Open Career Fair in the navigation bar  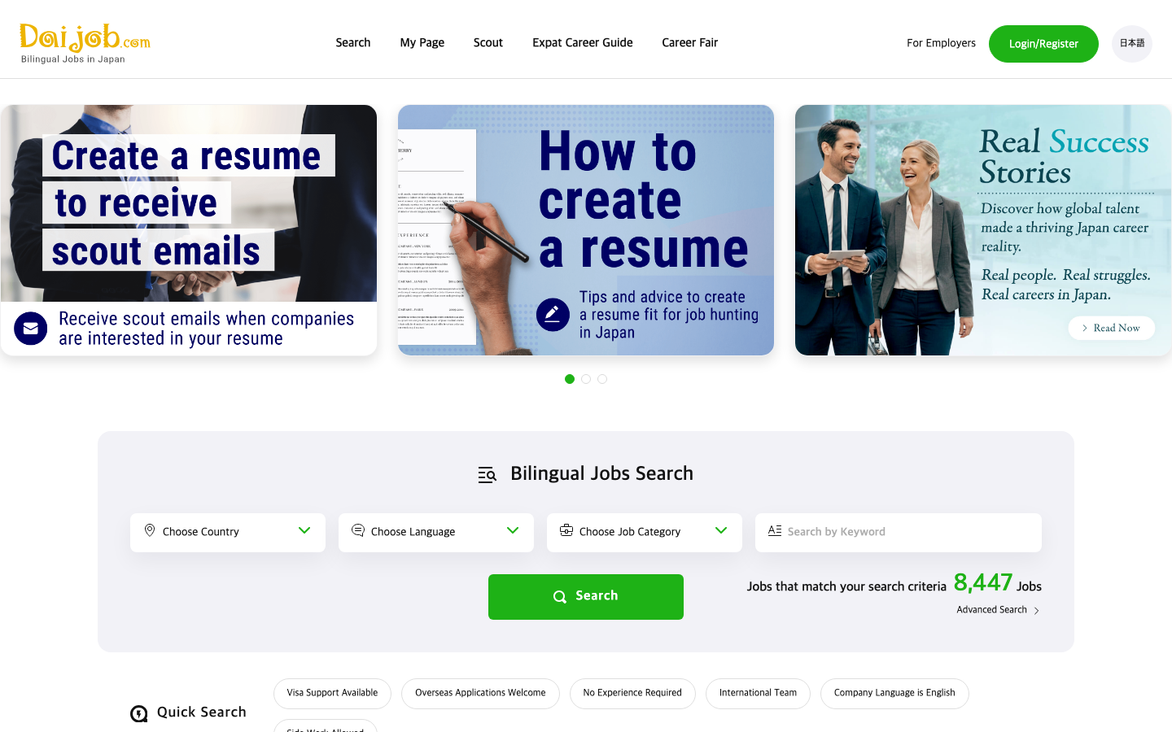690,43
